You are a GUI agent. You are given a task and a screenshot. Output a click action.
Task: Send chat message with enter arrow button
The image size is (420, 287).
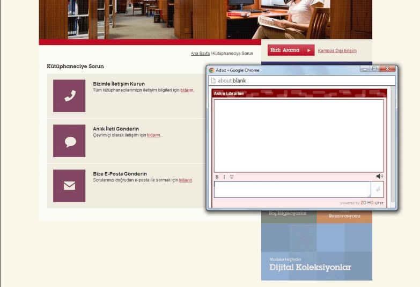click(378, 189)
